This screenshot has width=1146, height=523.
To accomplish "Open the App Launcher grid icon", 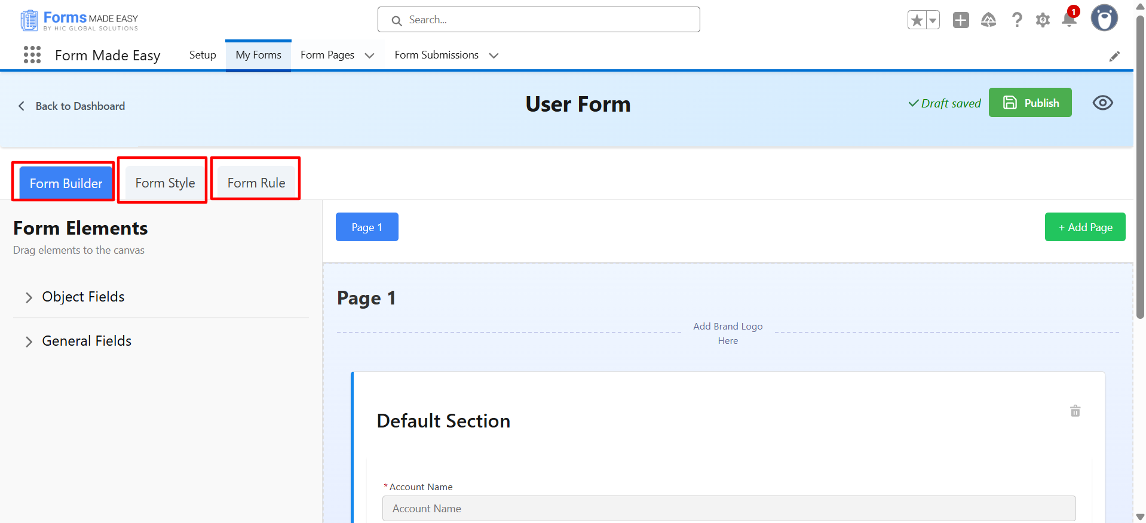I will click(32, 55).
